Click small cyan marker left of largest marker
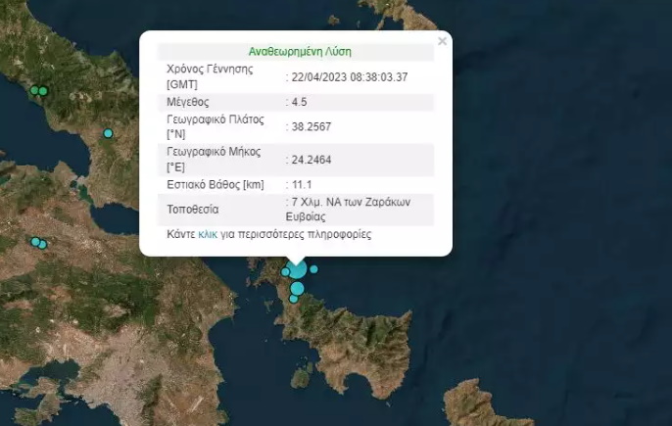The image size is (672, 426). (x=285, y=272)
